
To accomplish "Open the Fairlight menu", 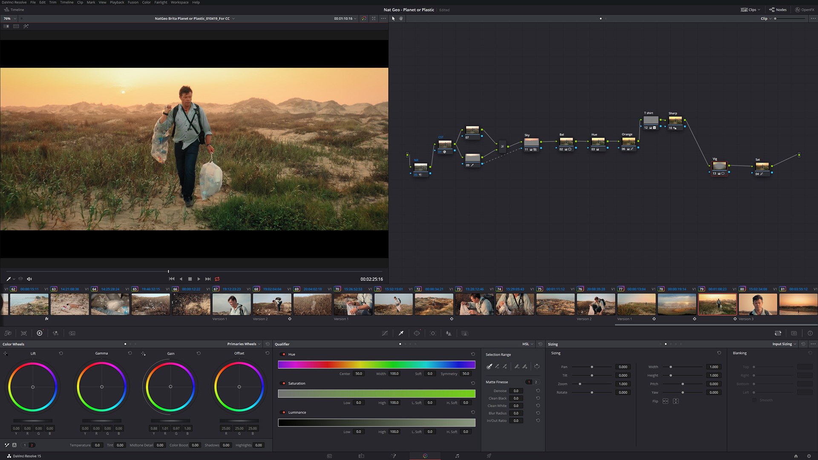I will click(161, 3).
